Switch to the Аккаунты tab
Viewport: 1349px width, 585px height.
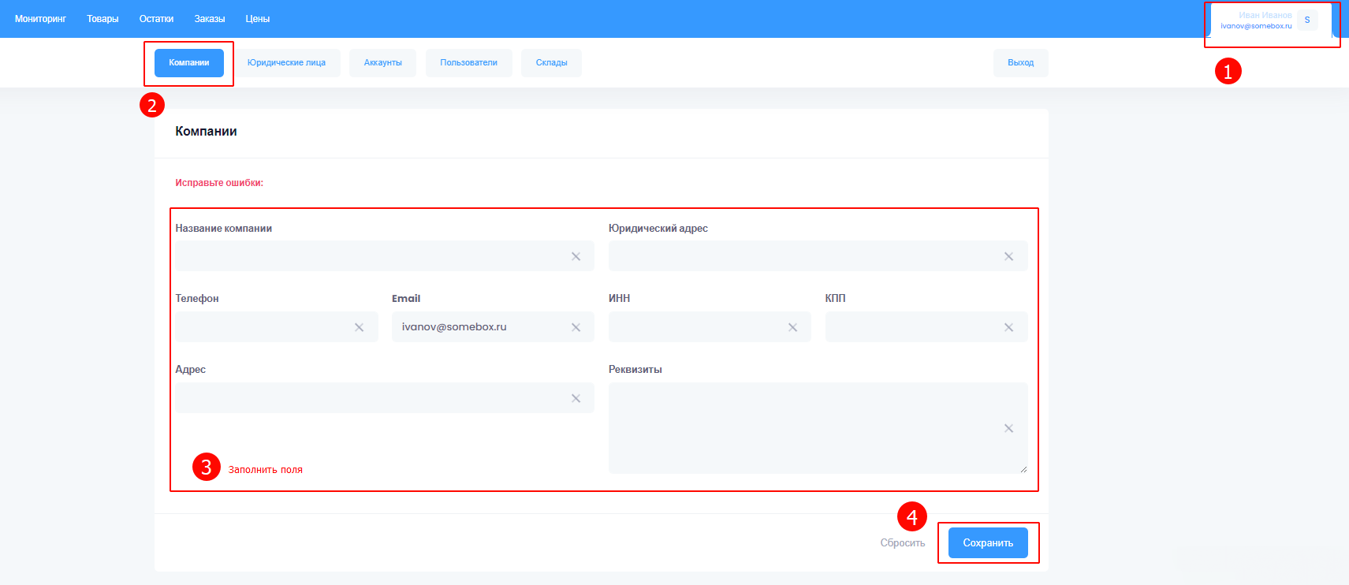tap(382, 63)
